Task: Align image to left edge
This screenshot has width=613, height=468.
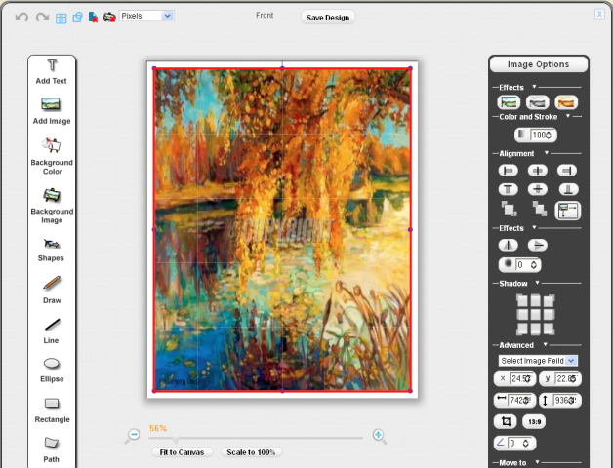Action: pyautogui.click(x=509, y=171)
